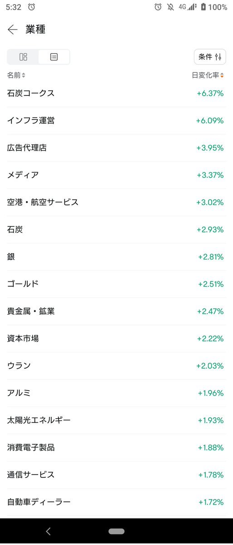Tap the Android back navigation icon
The width and height of the screenshot is (233, 545).
coord(48,531)
